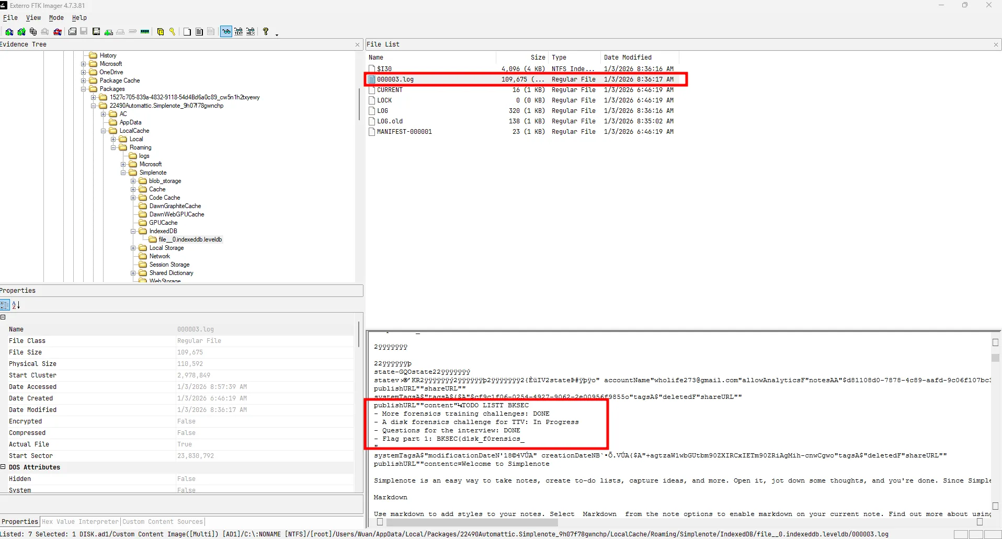The width and height of the screenshot is (1002, 539).
Task: Collapse the Packages folder in Evidence Tree
Action: coord(84,89)
